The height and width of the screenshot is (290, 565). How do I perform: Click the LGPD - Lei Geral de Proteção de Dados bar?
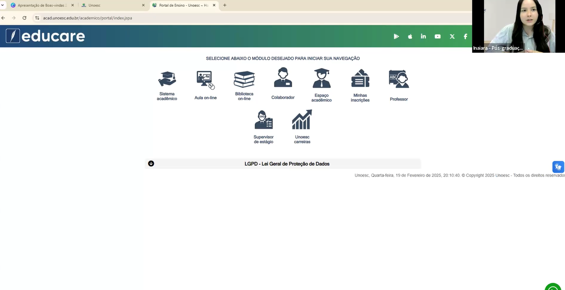click(x=287, y=164)
